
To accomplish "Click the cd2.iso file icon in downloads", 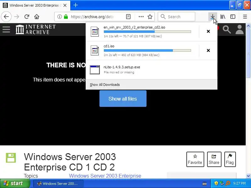I will click(95, 32).
